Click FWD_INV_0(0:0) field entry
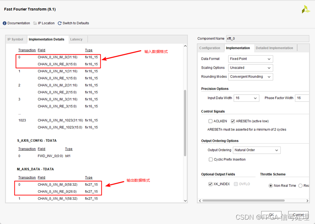Image resolution: width=315 pixels, height=224 pixels. click(x=50, y=156)
